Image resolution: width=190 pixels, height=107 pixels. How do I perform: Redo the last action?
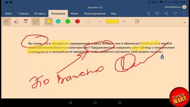184,13
